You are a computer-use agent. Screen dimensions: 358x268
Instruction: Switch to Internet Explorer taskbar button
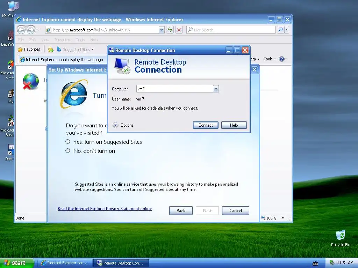click(65, 263)
